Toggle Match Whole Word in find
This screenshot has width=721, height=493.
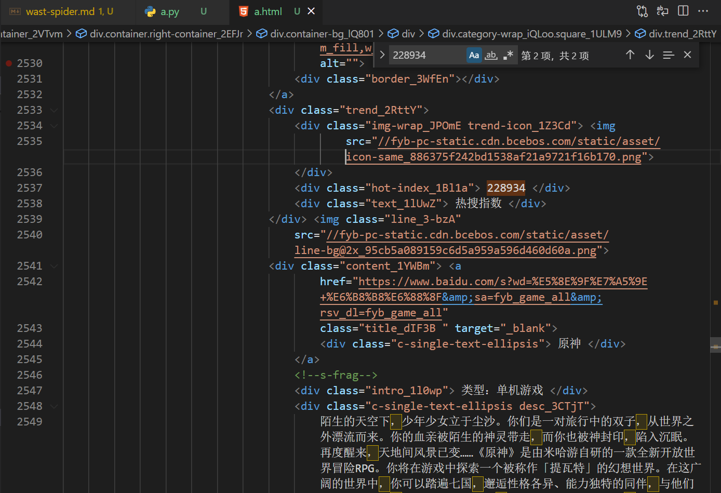pyautogui.click(x=491, y=55)
